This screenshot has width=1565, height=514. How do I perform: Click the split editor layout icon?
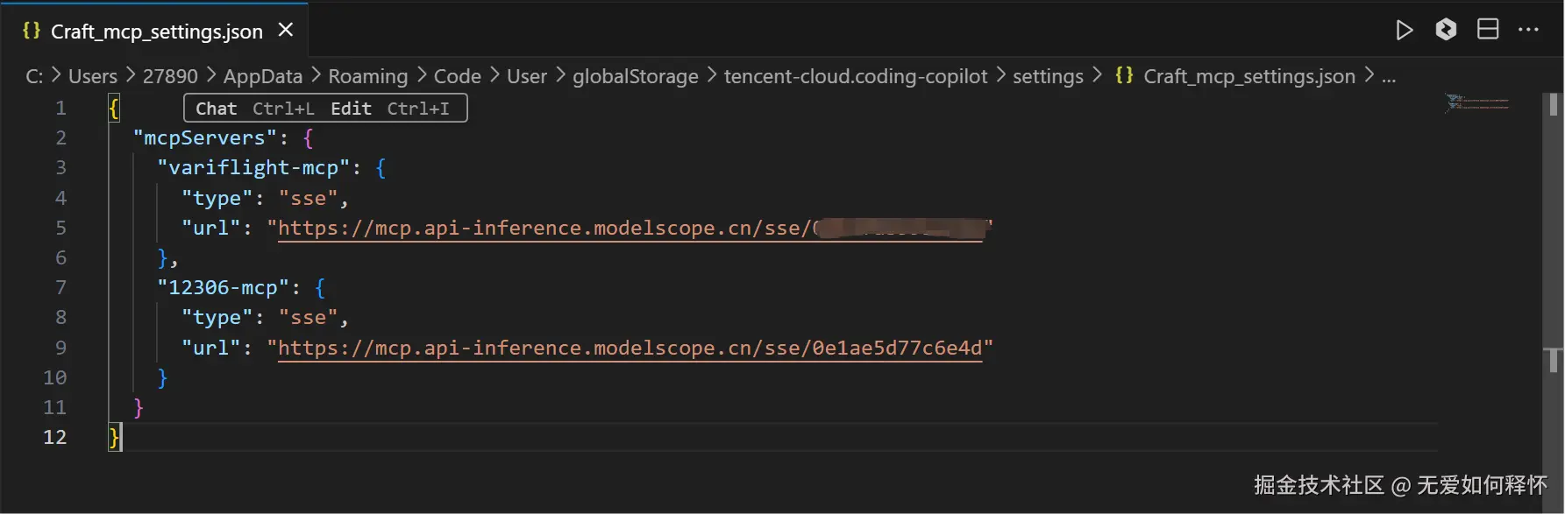click(x=1488, y=30)
